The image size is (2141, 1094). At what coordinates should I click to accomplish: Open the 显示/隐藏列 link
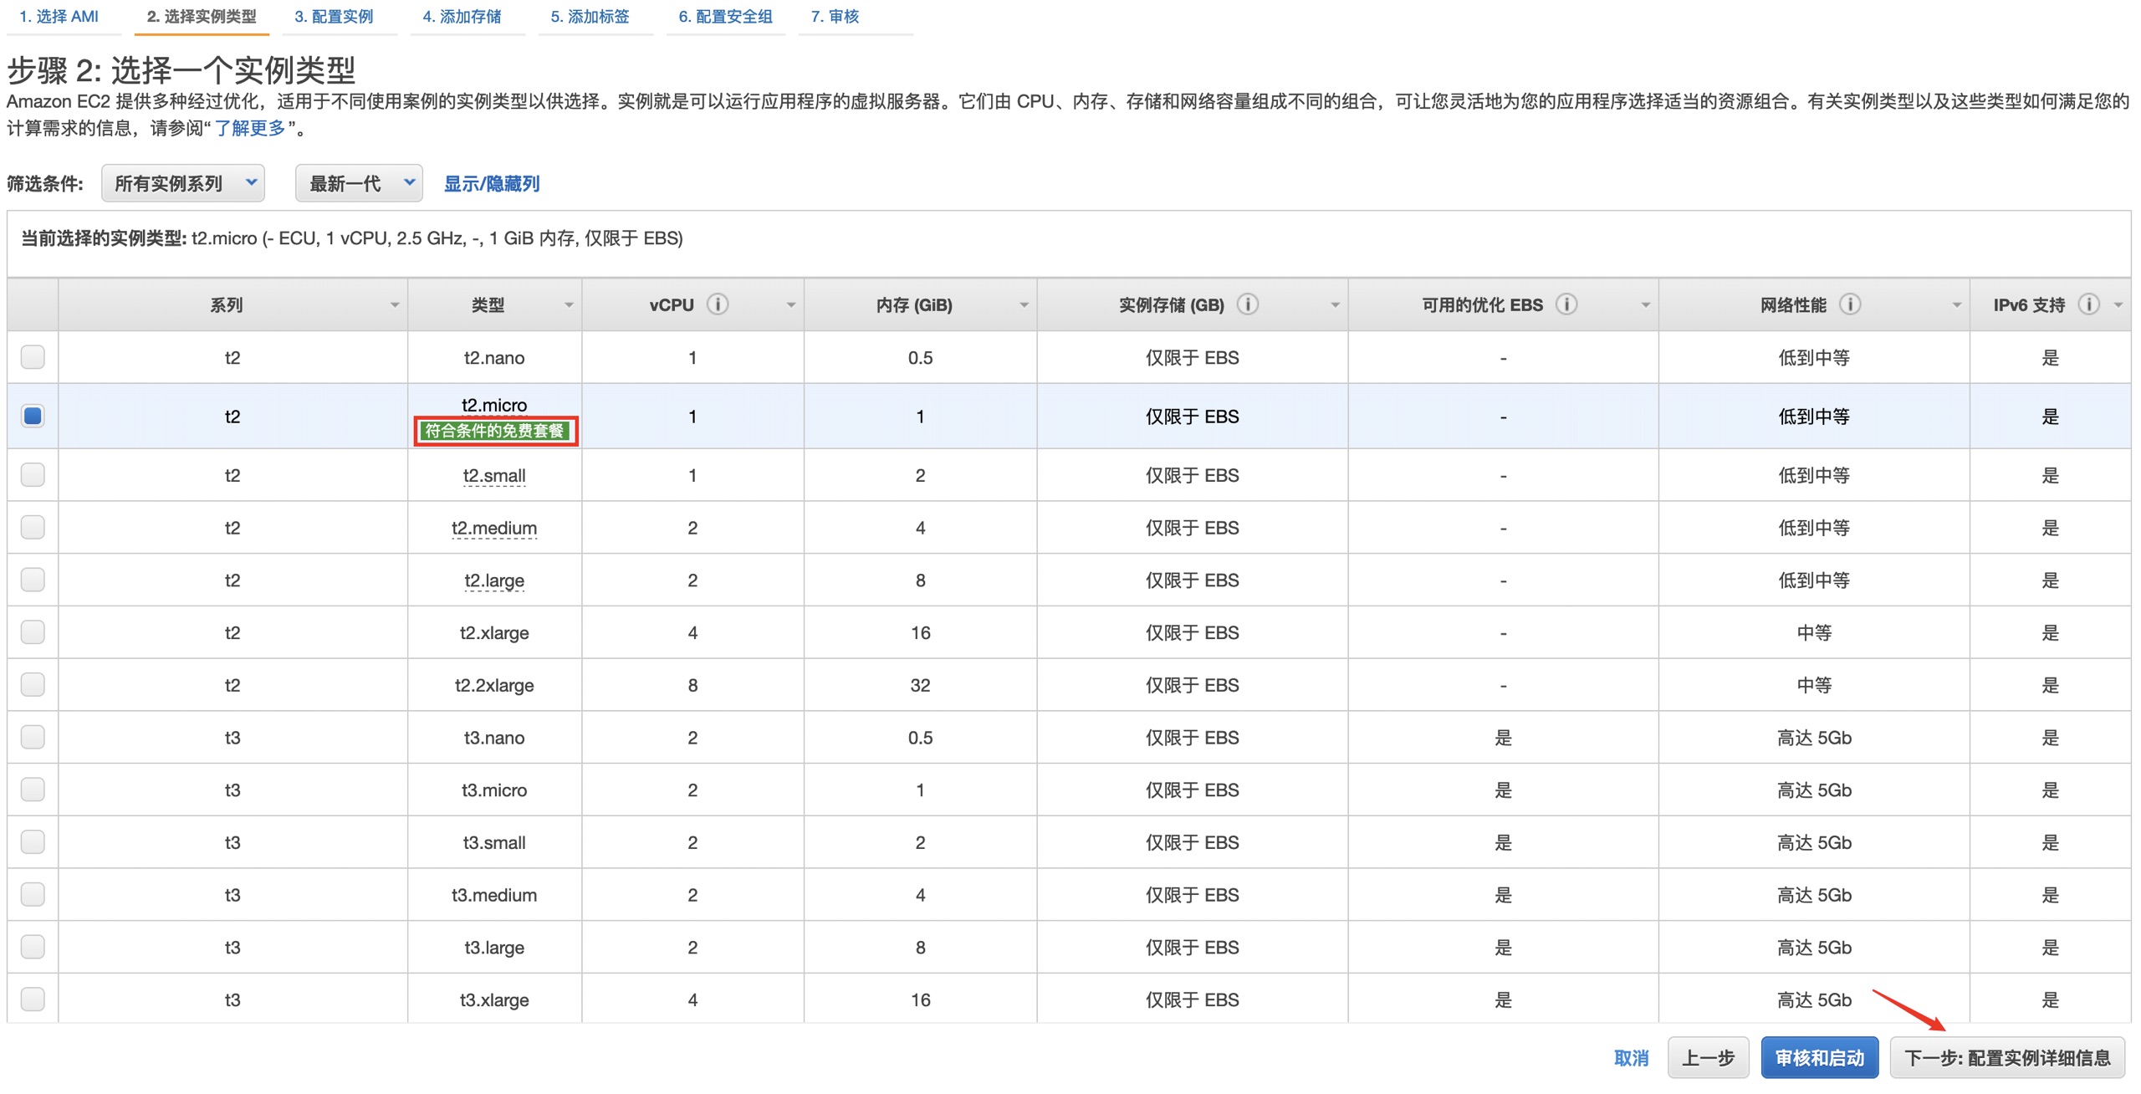coord(491,184)
